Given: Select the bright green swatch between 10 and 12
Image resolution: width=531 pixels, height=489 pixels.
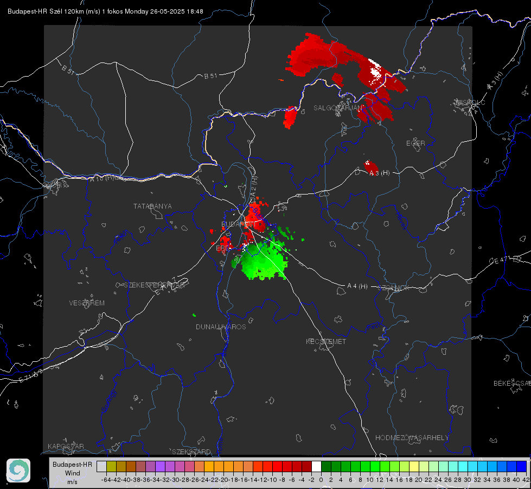Looking at the screenshot, I should click(x=375, y=467).
